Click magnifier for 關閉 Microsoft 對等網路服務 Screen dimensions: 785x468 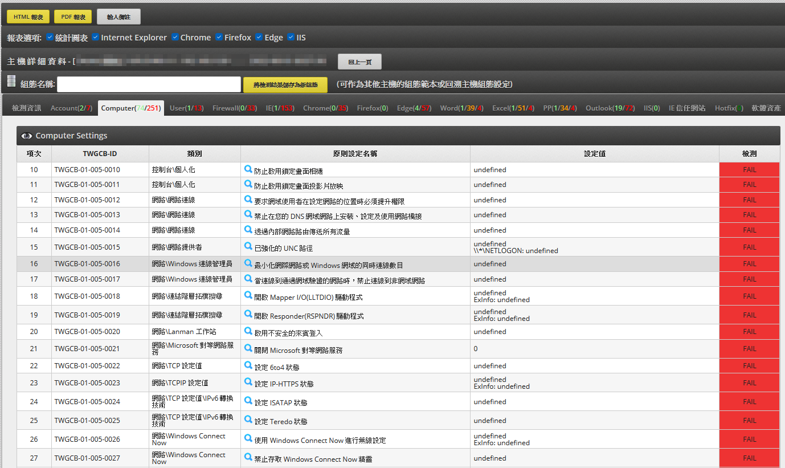coord(248,348)
